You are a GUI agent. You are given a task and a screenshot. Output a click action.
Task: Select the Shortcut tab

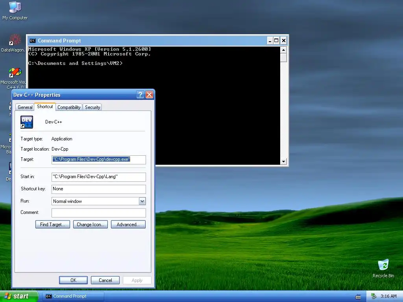pyautogui.click(x=45, y=107)
